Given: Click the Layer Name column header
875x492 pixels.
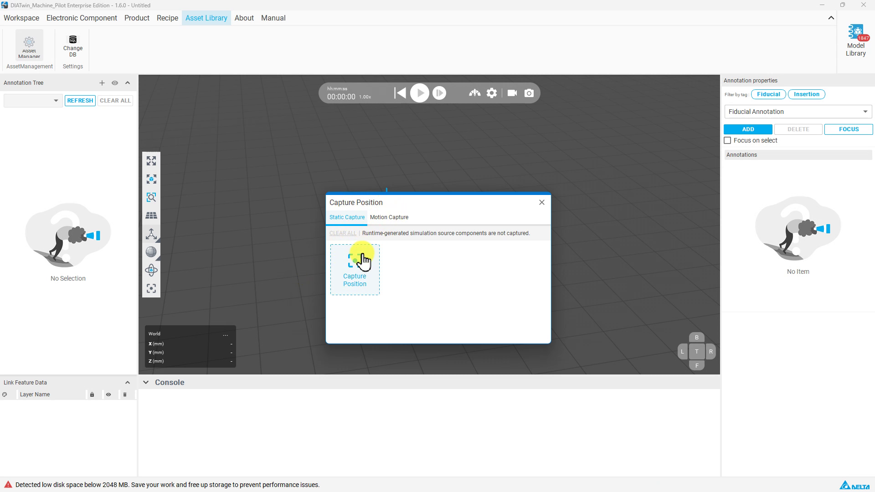Looking at the screenshot, I should [35, 395].
